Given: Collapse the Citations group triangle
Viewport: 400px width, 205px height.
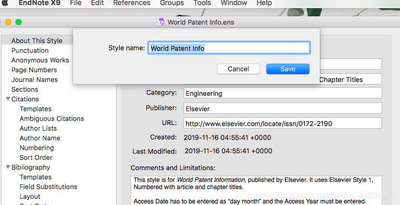Looking at the screenshot, I should point(8,99).
